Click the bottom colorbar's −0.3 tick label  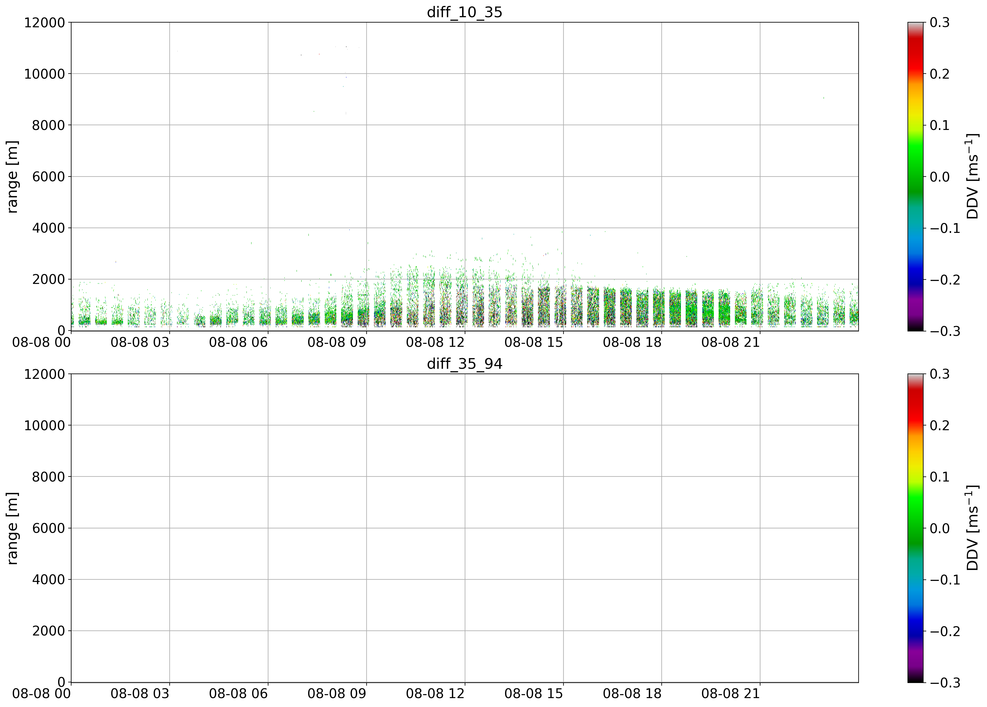point(945,683)
